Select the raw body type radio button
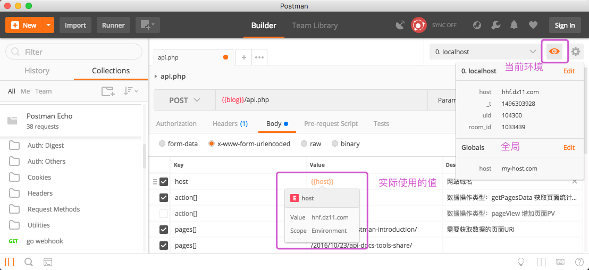 [304, 144]
